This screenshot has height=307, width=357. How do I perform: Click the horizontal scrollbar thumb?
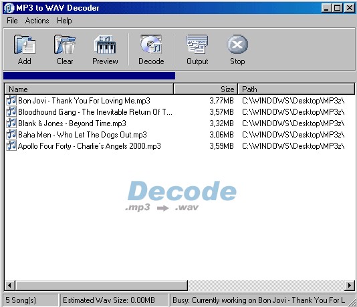point(102,285)
